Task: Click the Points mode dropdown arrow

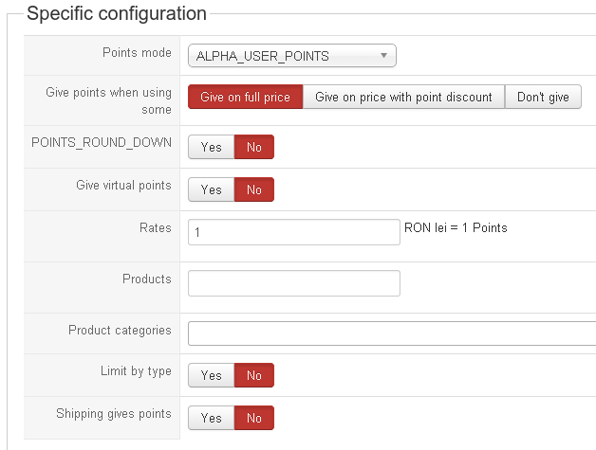Action: click(x=383, y=56)
